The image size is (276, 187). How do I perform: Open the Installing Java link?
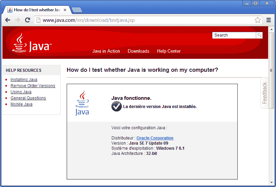[24, 80]
